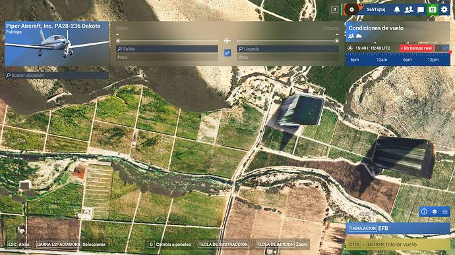
Task: Open the Piper PA28-236 Dakota aircraft thumbnail
Action: 57,43
